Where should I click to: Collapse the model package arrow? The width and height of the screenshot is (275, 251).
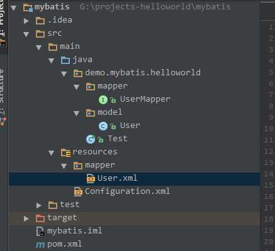[x=76, y=113]
